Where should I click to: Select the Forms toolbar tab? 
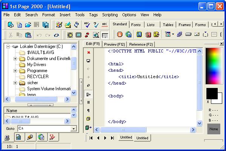point(200,25)
